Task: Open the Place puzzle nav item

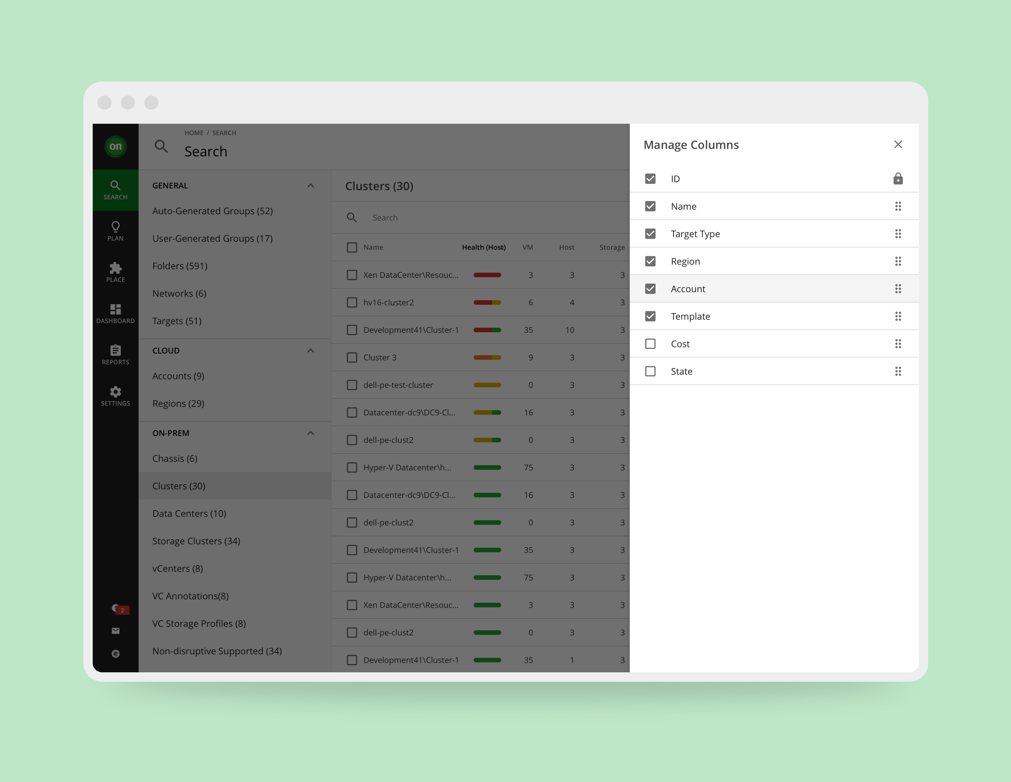Action: point(115,272)
